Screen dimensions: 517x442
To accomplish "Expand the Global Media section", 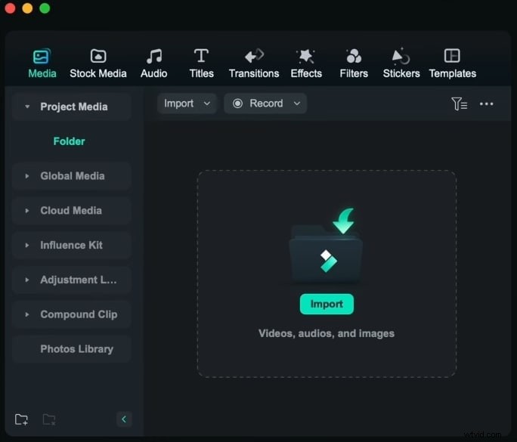I will pyautogui.click(x=27, y=176).
